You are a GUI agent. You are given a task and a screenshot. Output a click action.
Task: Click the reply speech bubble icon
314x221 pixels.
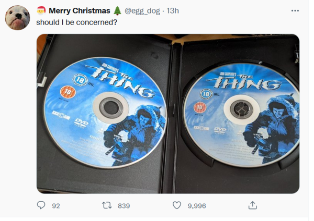pos(41,205)
